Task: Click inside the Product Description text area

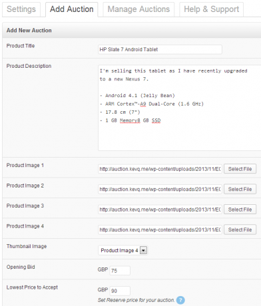Action: tap(179, 108)
